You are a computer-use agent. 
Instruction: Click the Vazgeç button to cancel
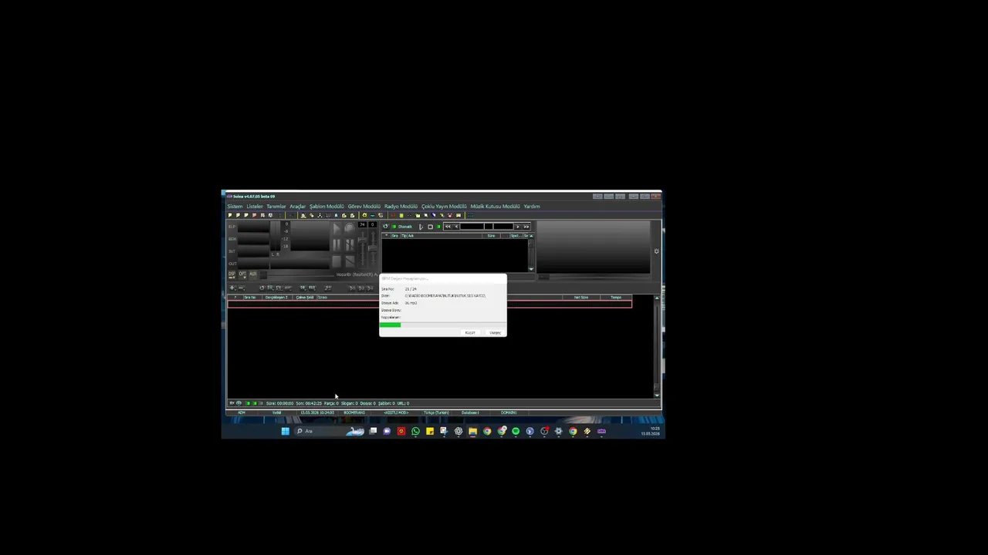tap(495, 332)
